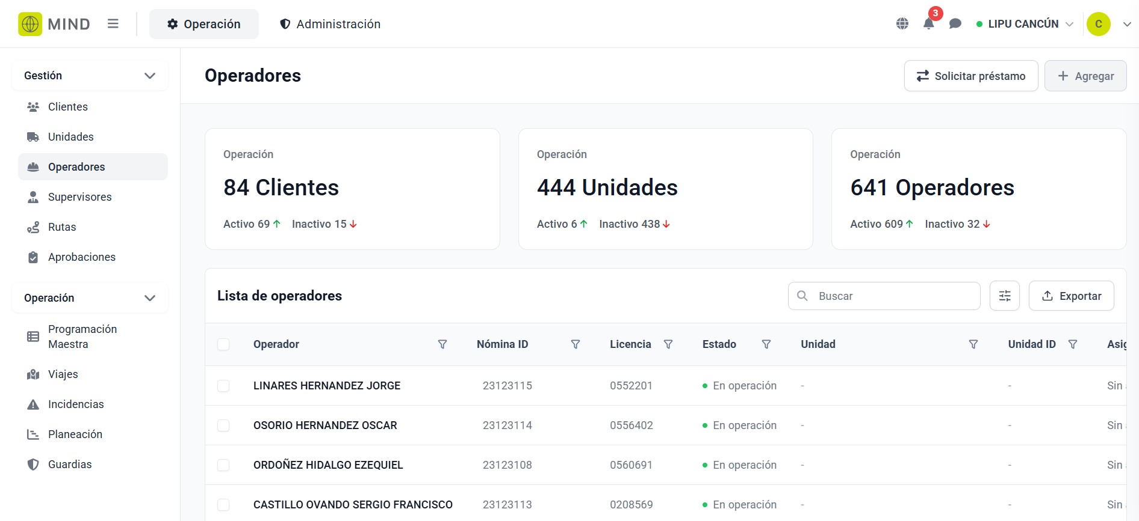Image resolution: width=1139 pixels, height=521 pixels.
Task: Click the search magnifier icon
Action: pos(802,296)
